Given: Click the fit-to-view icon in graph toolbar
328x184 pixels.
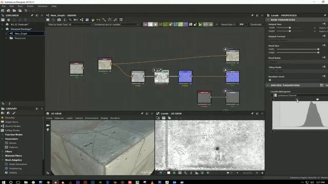Looking at the screenshot, I should tap(48, 20).
